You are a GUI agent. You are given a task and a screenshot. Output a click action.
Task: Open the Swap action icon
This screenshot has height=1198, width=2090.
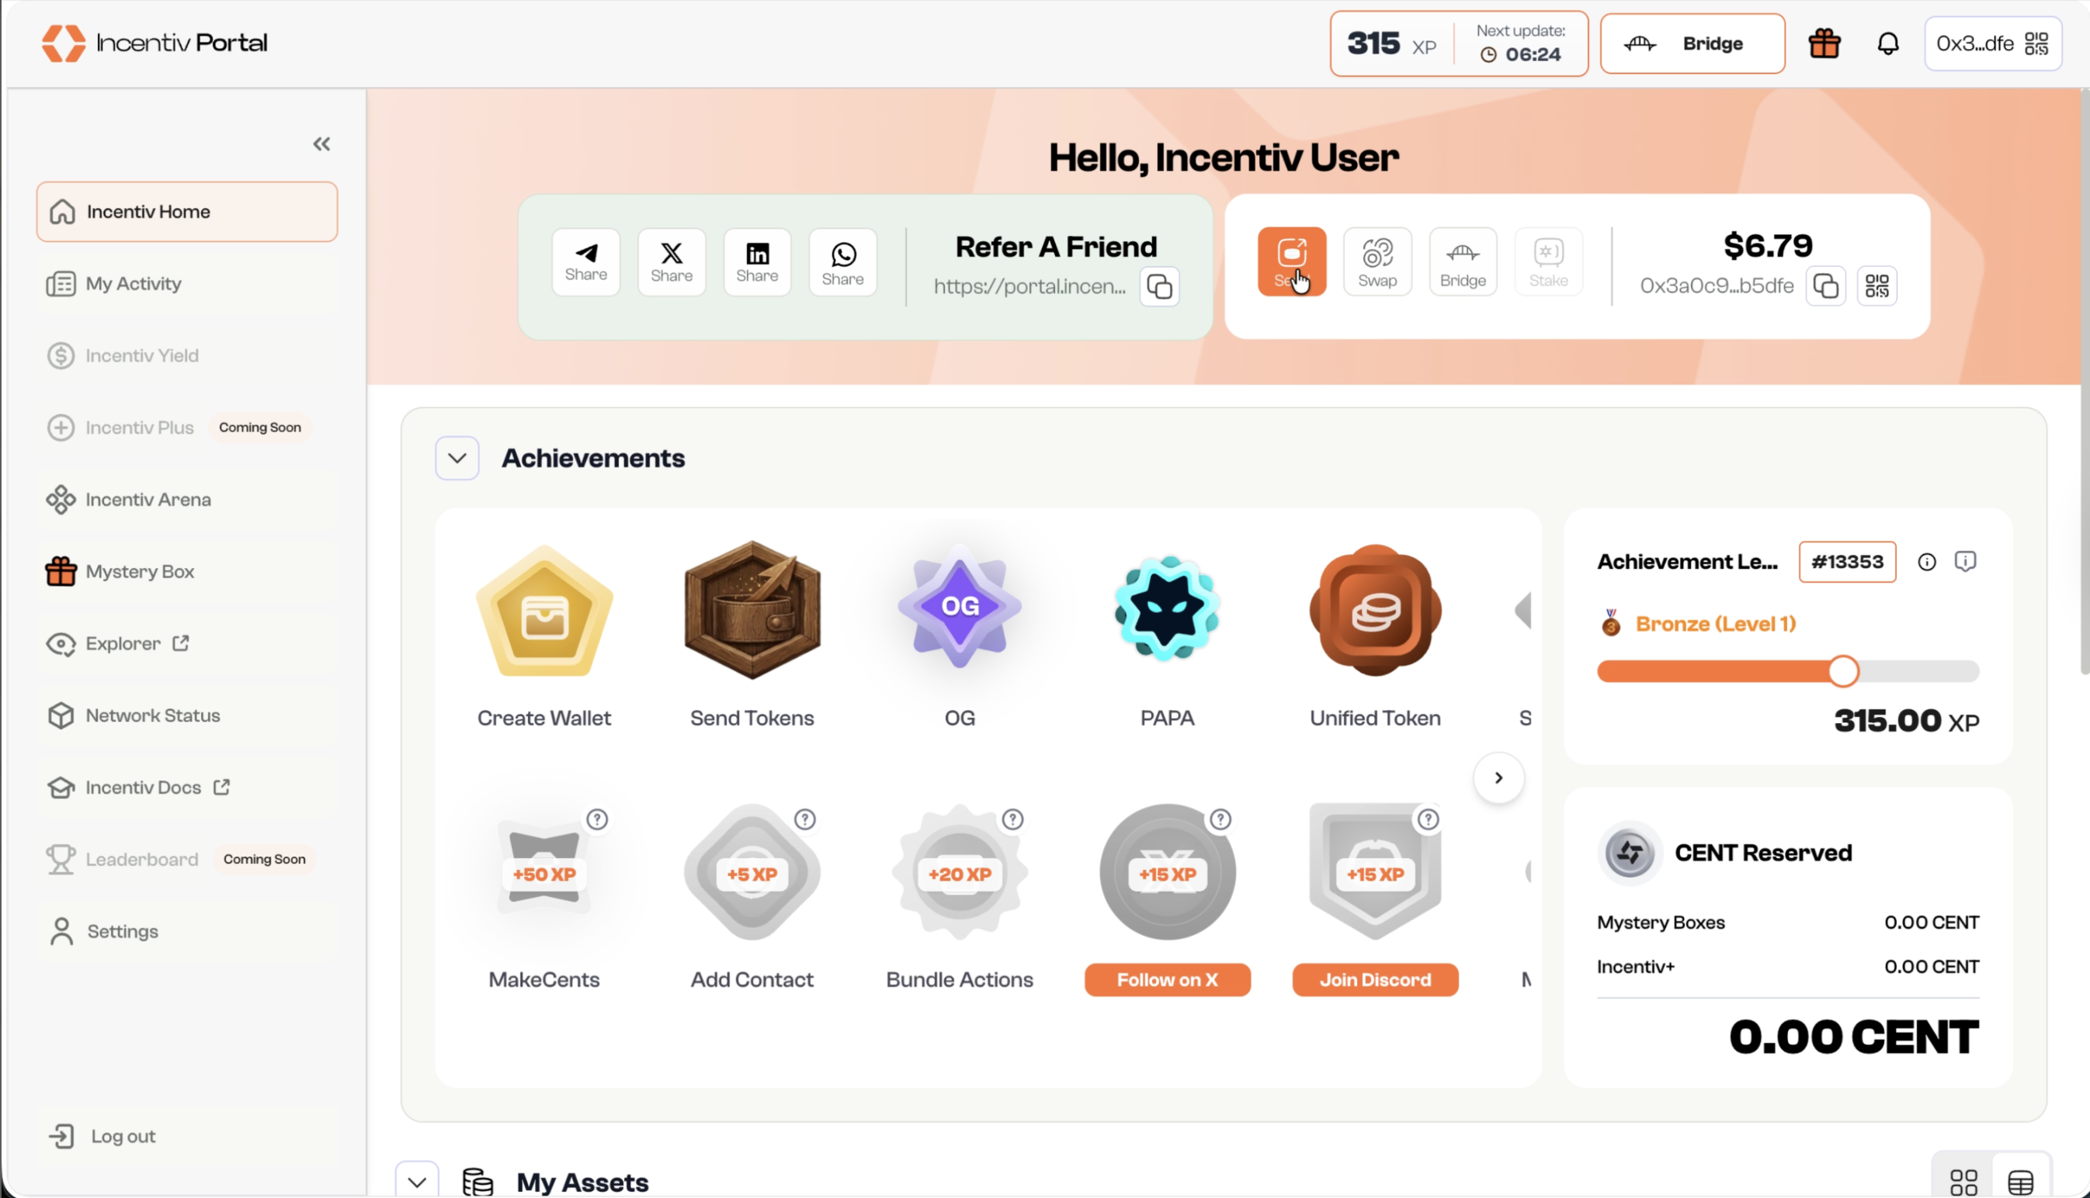[x=1377, y=261]
